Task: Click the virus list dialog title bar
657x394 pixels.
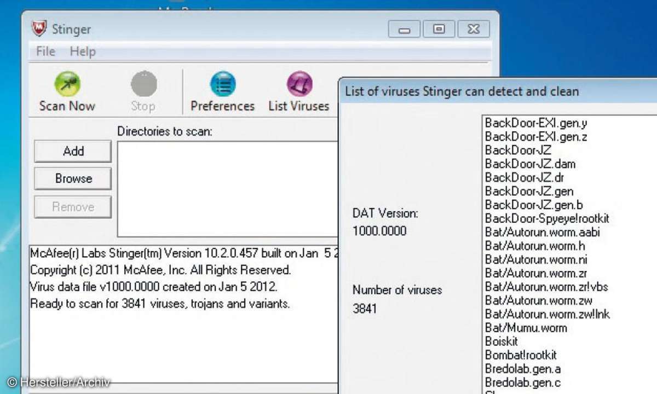Action: point(498,91)
